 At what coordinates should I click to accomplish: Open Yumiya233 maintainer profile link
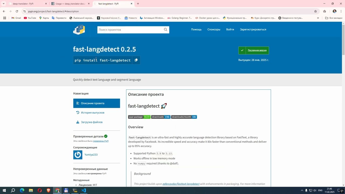click(91, 155)
